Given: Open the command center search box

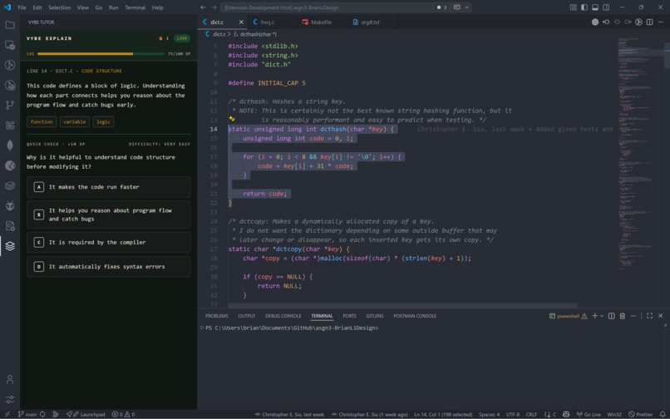Looking at the screenshot, I should (x=327, y=7).
